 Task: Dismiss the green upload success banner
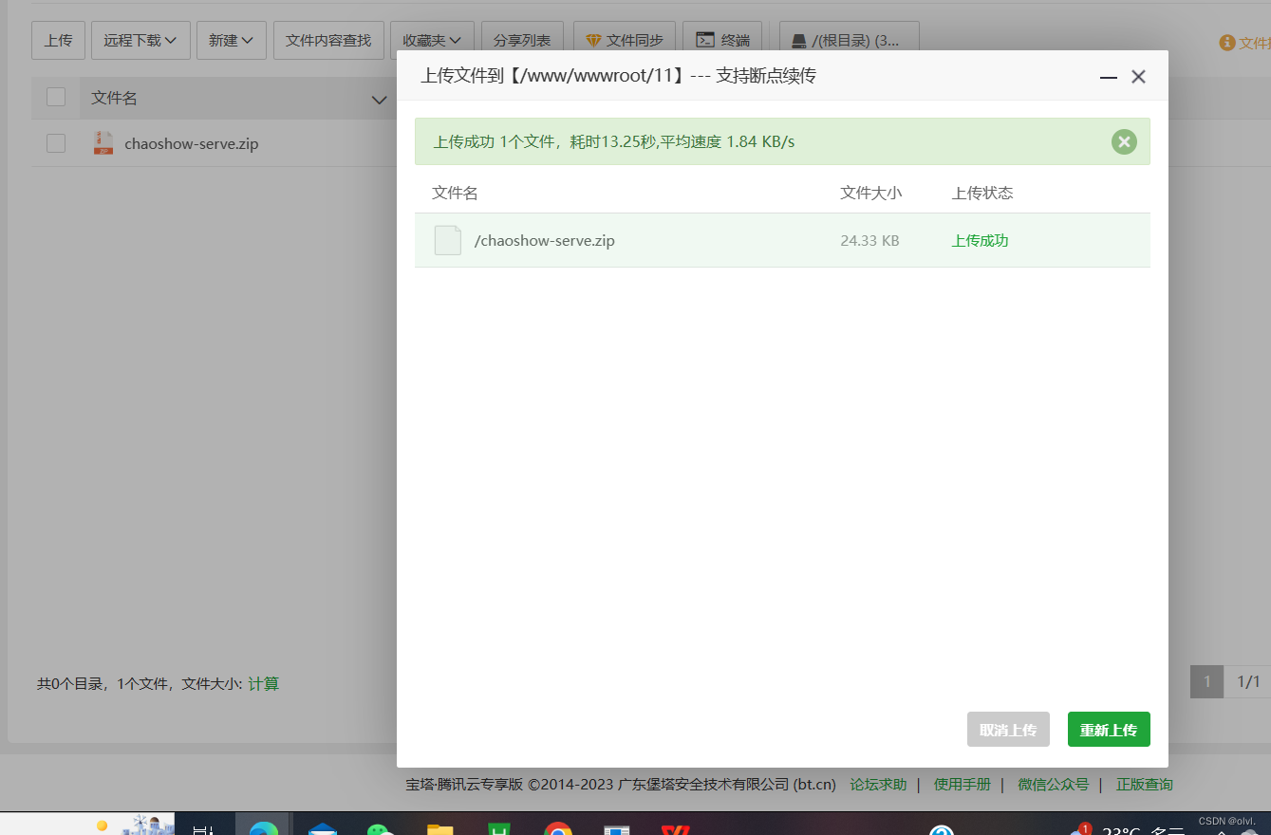[1124, 142]
